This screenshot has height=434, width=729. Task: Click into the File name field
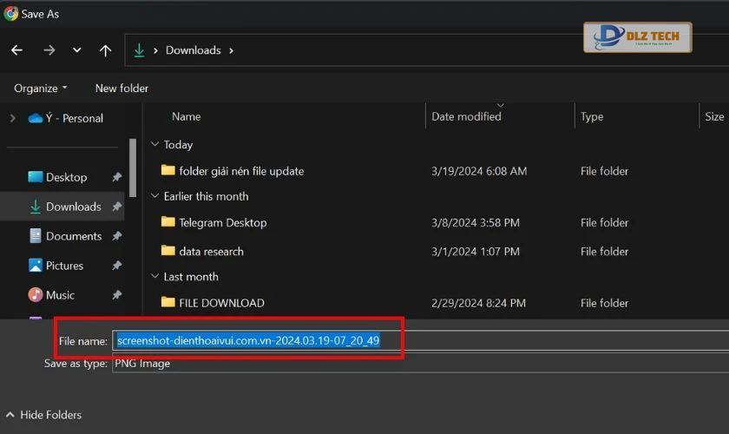point(420,340)
